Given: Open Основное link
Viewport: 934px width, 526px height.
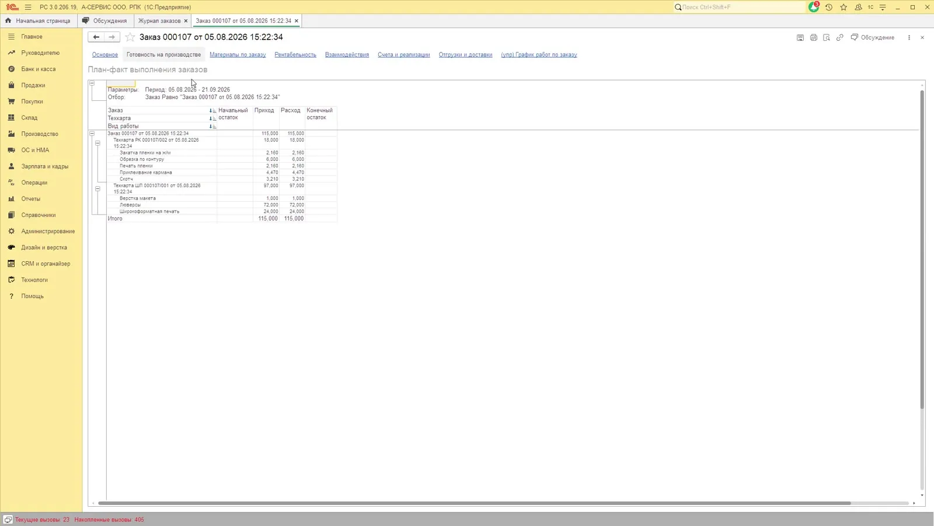Looking at the screenshot, I should (x=105, y=55).
